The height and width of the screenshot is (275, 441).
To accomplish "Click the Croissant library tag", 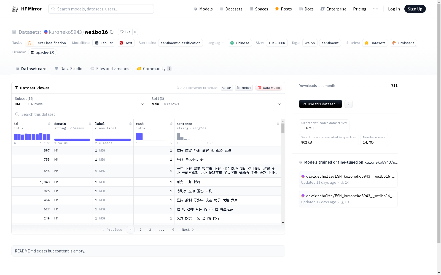I will point(403,43).
